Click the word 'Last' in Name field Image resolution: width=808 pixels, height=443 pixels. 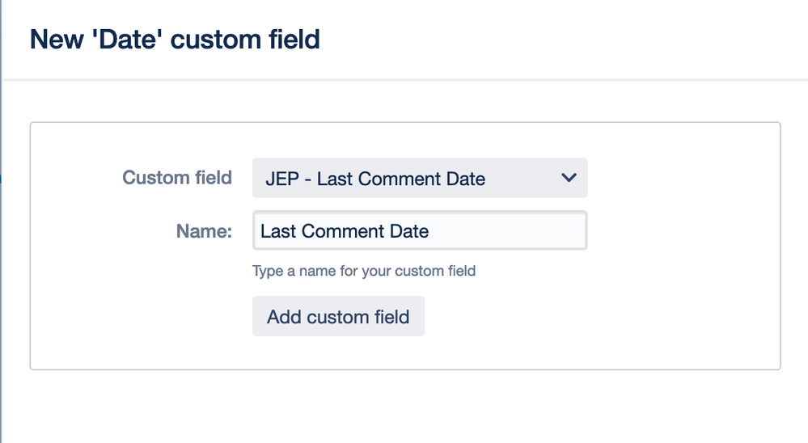278,231
